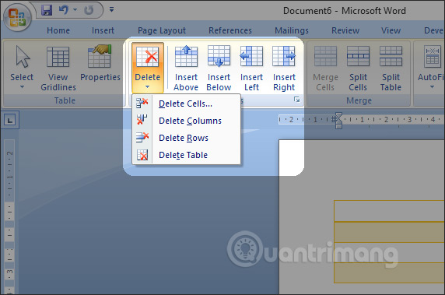Redo the last action
The image size is (445, 295).
tap(89, 10)
